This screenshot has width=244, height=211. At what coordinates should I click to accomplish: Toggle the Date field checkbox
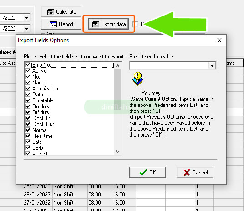(x=28, y=94)
